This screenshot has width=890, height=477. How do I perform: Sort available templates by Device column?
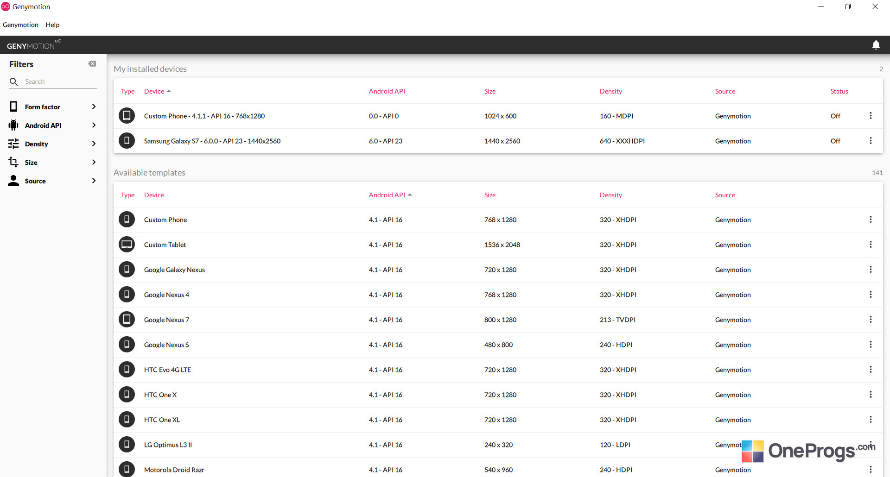154,195
